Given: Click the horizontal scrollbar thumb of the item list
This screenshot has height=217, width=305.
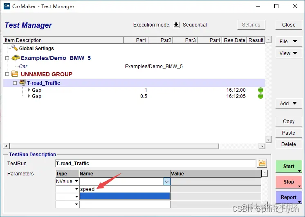Looking at the screenshot, I should click(x=114, y=146).
